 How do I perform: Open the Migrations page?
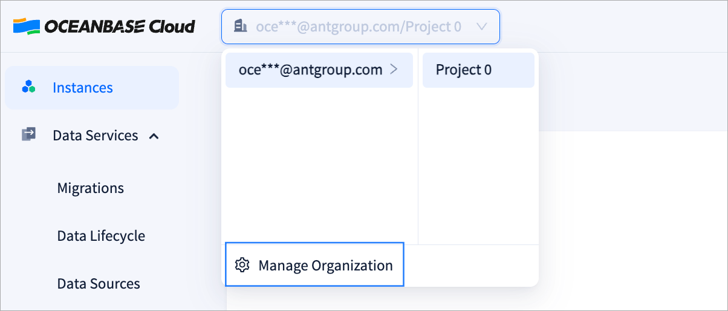pos(90,188)
